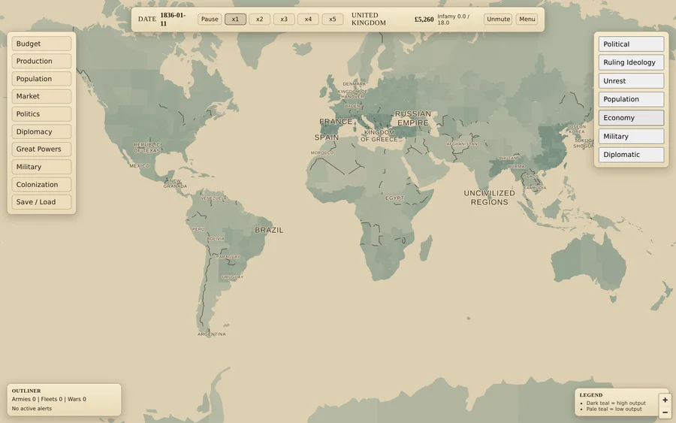The height and width of the screenshot is (423, 676).
Task: Click the RUSSIAN EMPIRE map label
Action: click(x=413, y=118)
